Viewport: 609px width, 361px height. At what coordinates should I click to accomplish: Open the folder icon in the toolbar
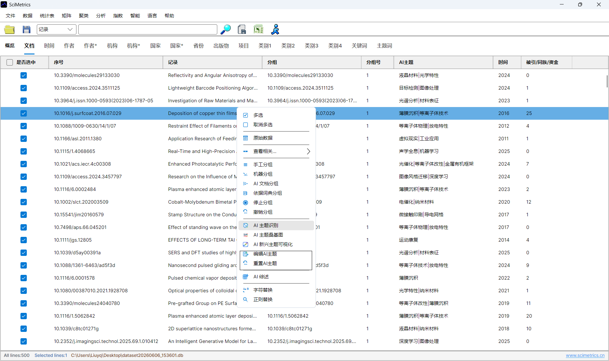tap(10, 29)
